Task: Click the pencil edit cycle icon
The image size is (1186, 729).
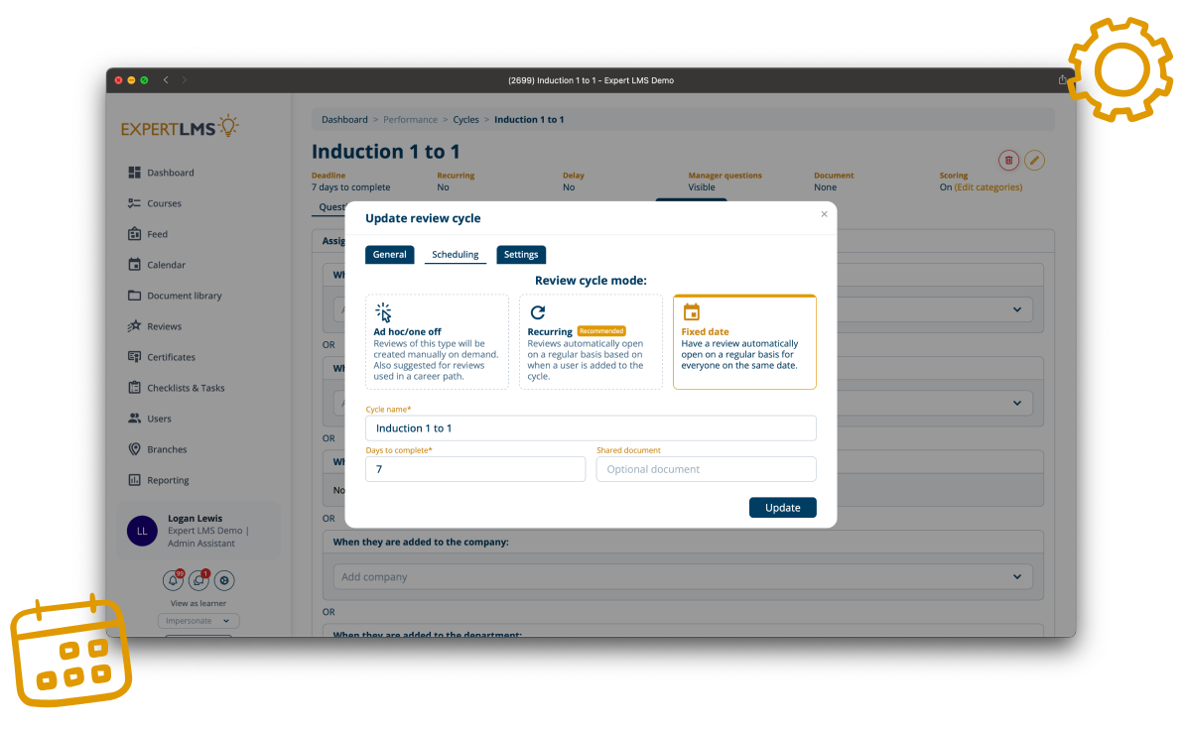Action: click(1034, 160)
